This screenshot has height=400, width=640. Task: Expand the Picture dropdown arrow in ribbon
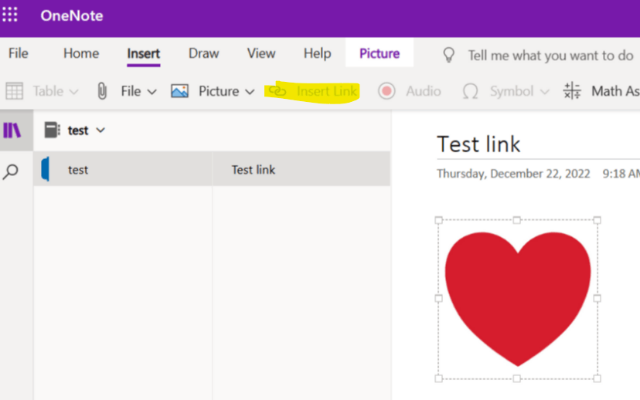[250, 92]
